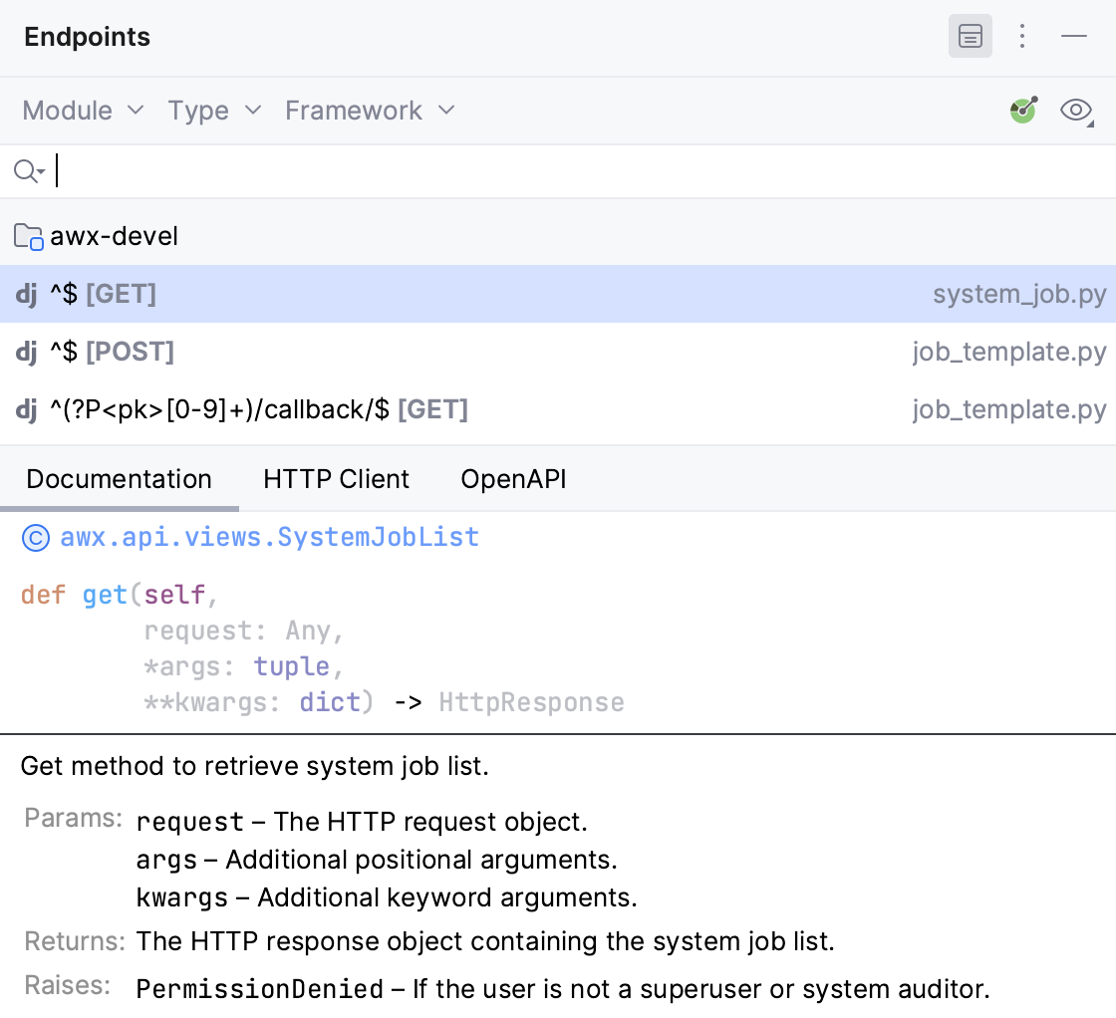Expand the Module filter dropdown

click(x=84, y=111)
